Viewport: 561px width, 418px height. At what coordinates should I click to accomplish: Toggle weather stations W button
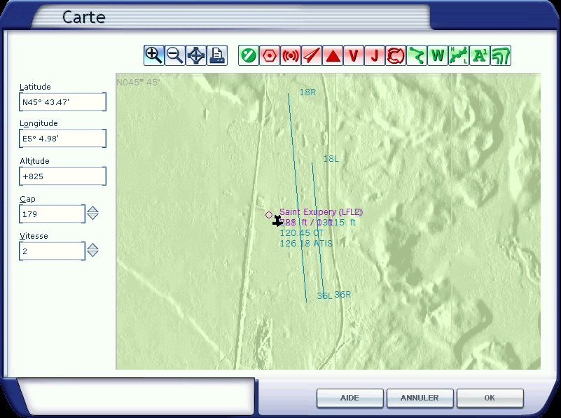438,55
